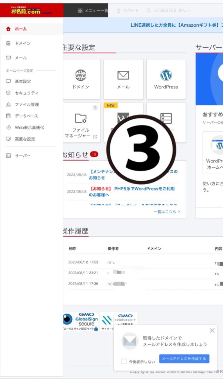223x379 pixels.
Task: Open データベース in the sidebar
Action: [x=26, y=116]
